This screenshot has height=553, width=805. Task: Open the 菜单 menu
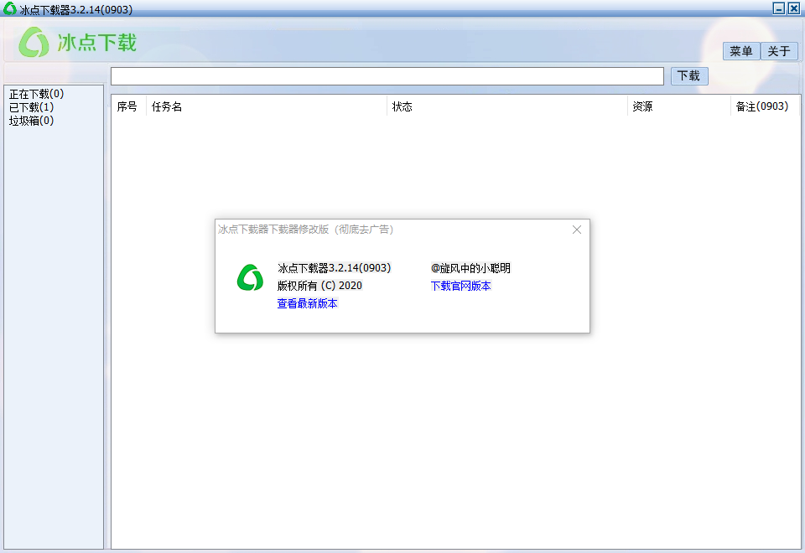[741, 51]
